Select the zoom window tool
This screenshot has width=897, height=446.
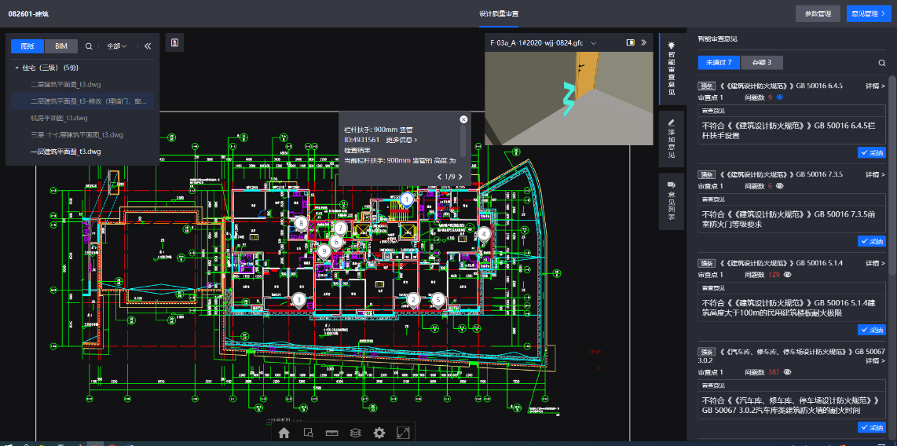pos(309,433)
